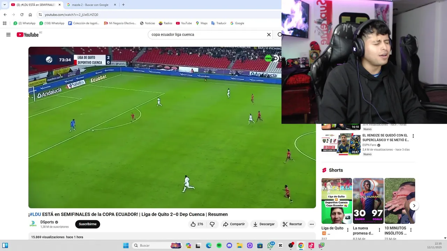The width and height of the screenshot is (447, 251).
Task: Open Windows Start menu
Action: (x=126, y=245)
